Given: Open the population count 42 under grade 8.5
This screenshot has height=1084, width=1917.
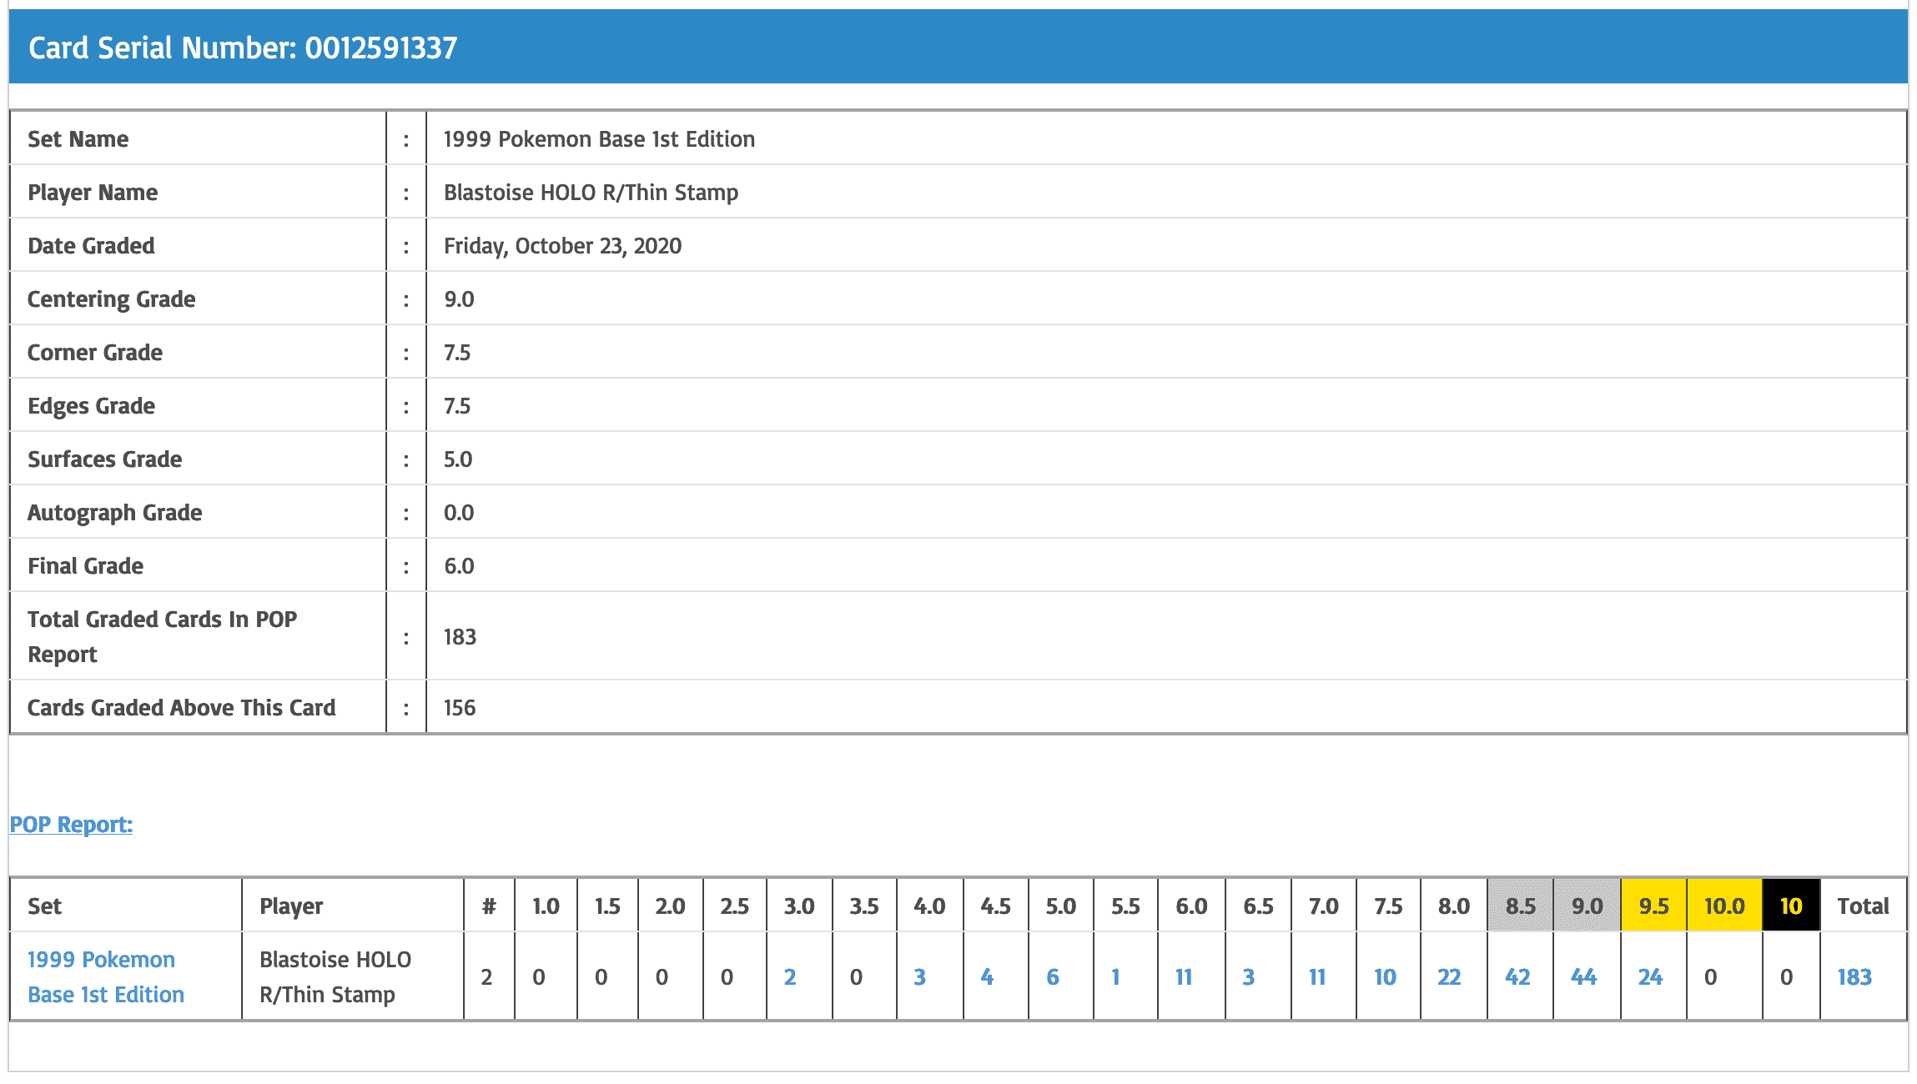Looking at the screenshot, I should [1517, 976].
